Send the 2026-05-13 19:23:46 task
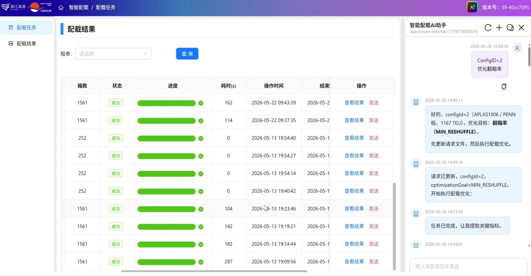This screenshot has width=531, height=276. point(374,208)
